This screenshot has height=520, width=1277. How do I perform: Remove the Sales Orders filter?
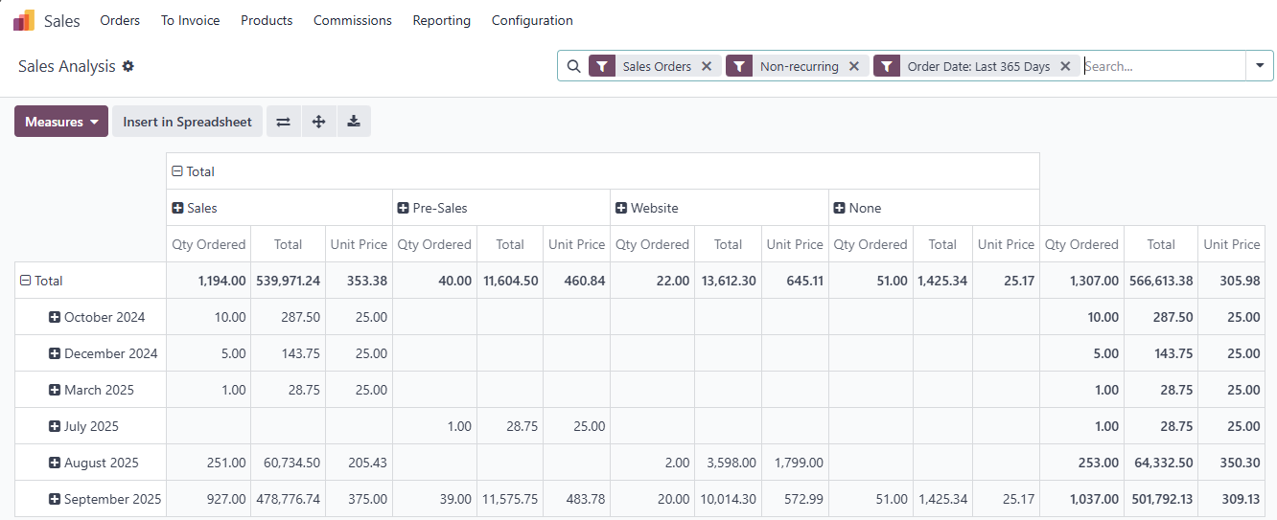click(707, 66)
